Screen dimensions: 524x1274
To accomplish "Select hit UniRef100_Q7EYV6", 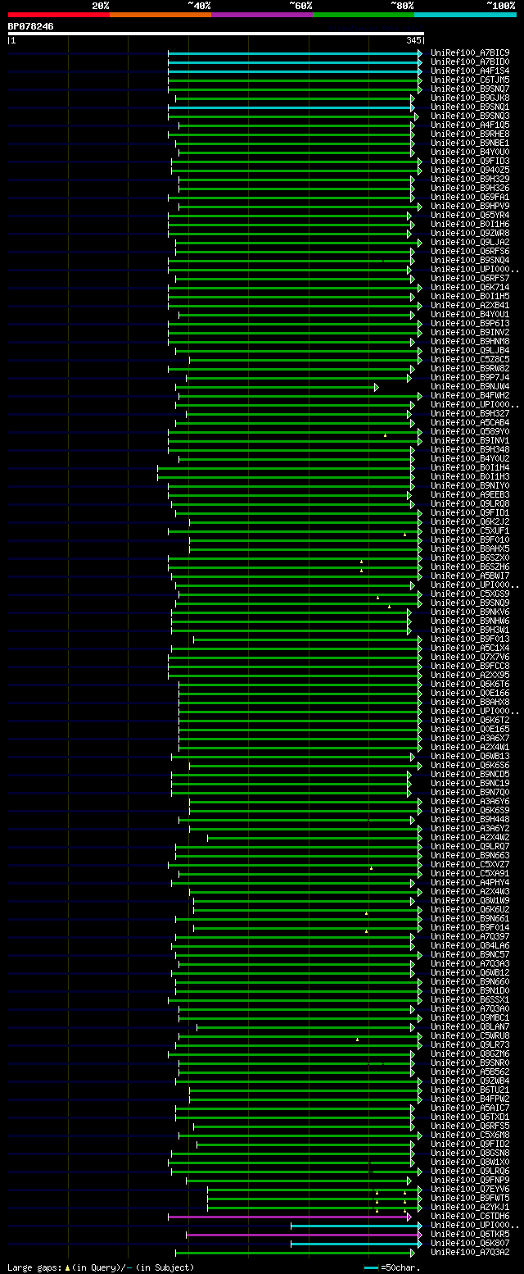I will (x=470, y=1190).
